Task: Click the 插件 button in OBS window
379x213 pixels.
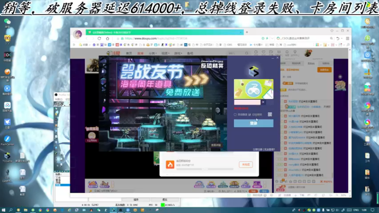Action: (x=136, y=200)
